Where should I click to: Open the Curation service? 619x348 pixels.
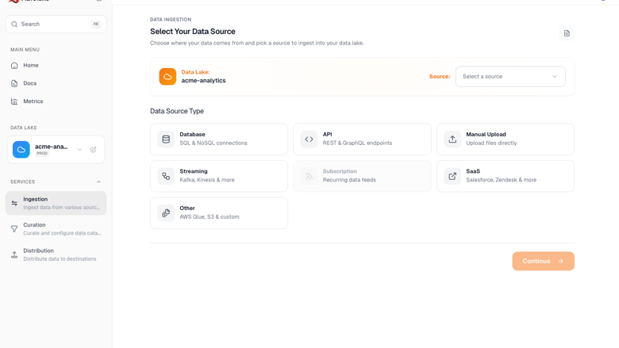tap(56, 228)
